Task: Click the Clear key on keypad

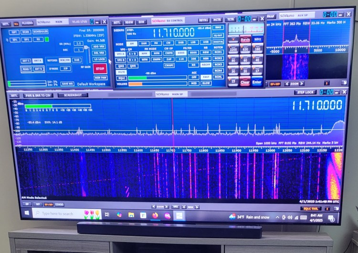Action: coord(245,82)
